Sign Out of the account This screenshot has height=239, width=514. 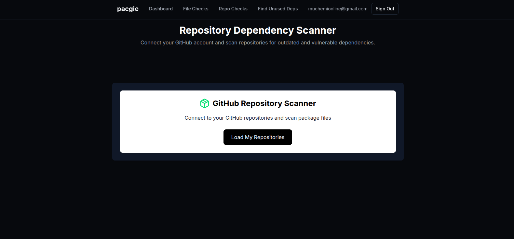click(x=385, y=9)
